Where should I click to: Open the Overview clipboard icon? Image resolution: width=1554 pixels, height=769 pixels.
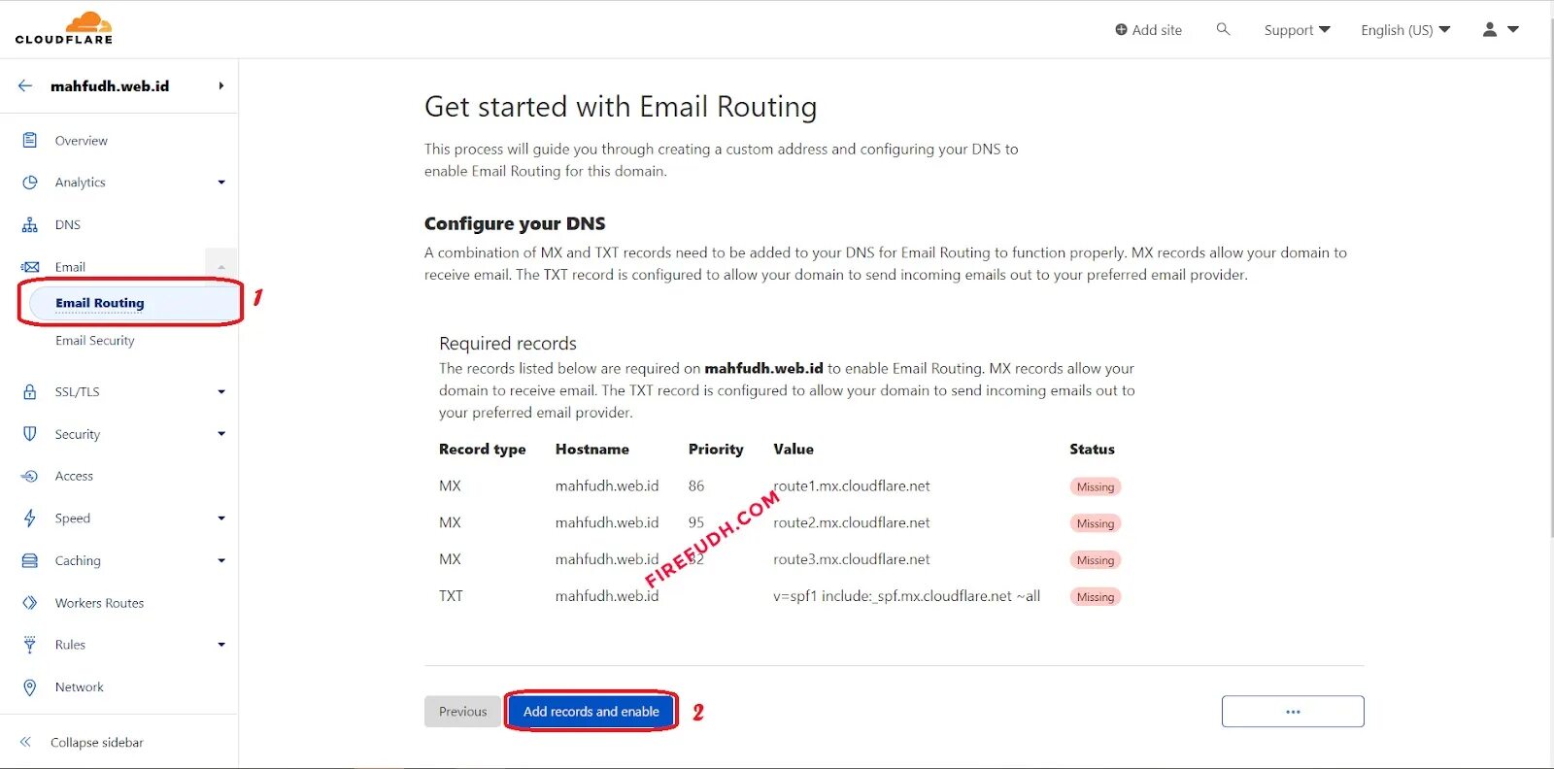coord(30,140)
